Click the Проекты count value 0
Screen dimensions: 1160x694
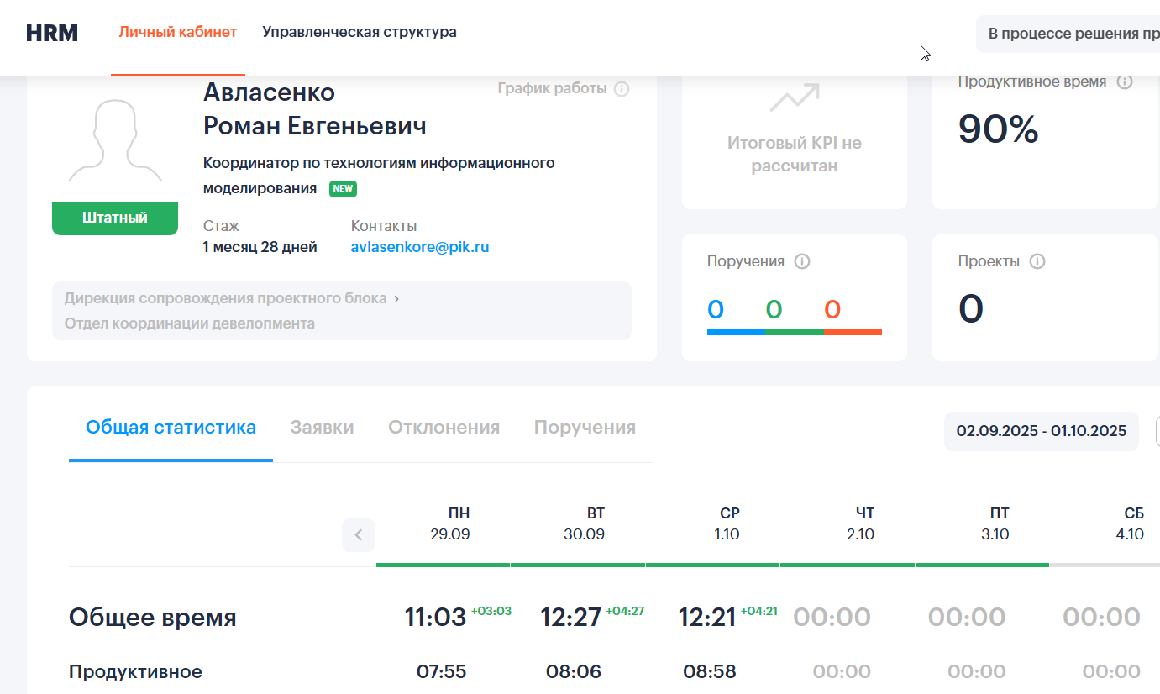pos(971,308)
